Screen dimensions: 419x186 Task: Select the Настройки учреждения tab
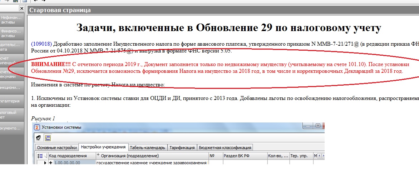point(103,147)
